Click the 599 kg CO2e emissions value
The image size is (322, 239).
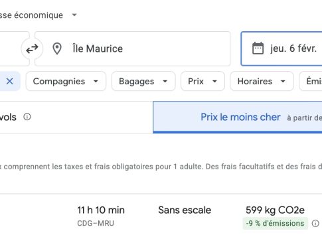pos(275,210)
